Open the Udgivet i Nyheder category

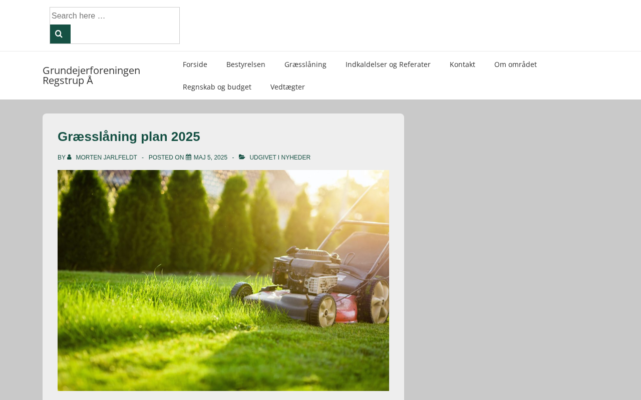pyautogui.click(x=280, y=157)
